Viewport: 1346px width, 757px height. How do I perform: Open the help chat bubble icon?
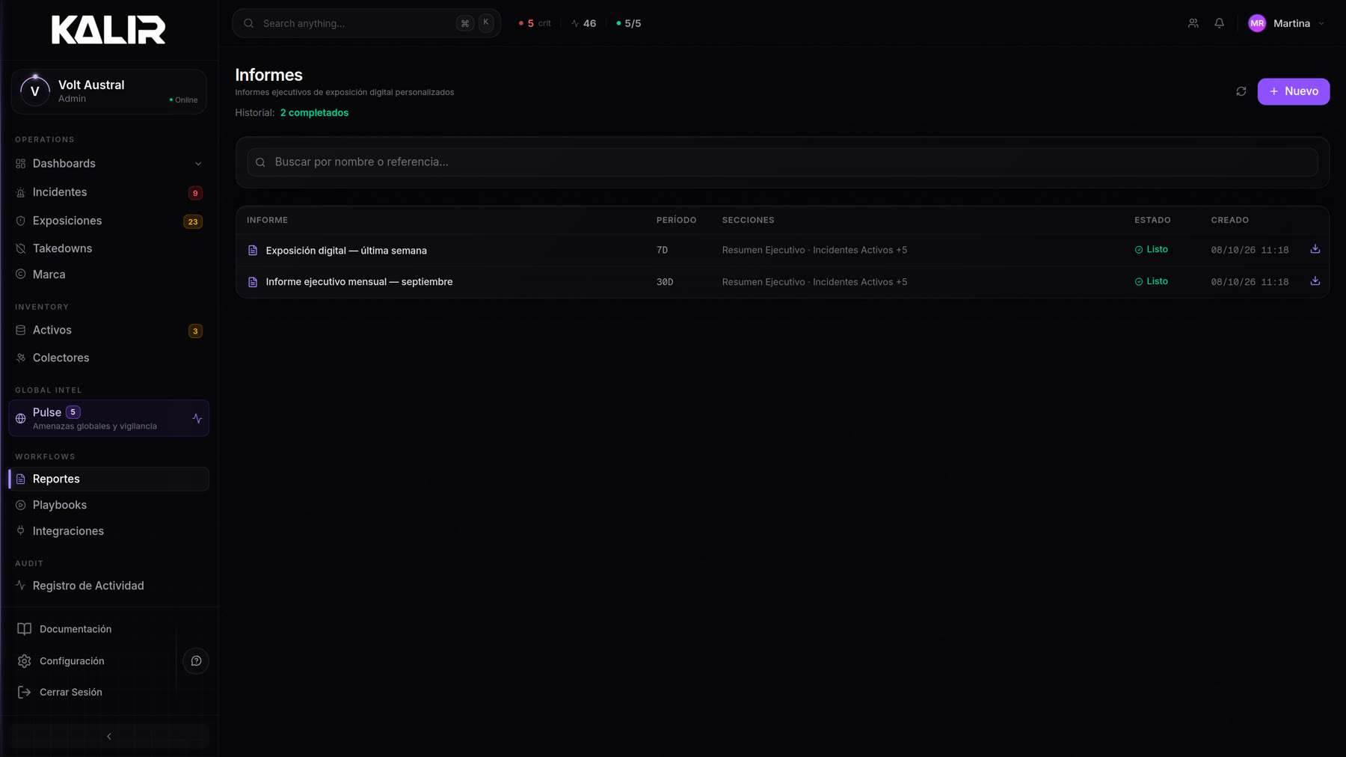pos(196,661)
